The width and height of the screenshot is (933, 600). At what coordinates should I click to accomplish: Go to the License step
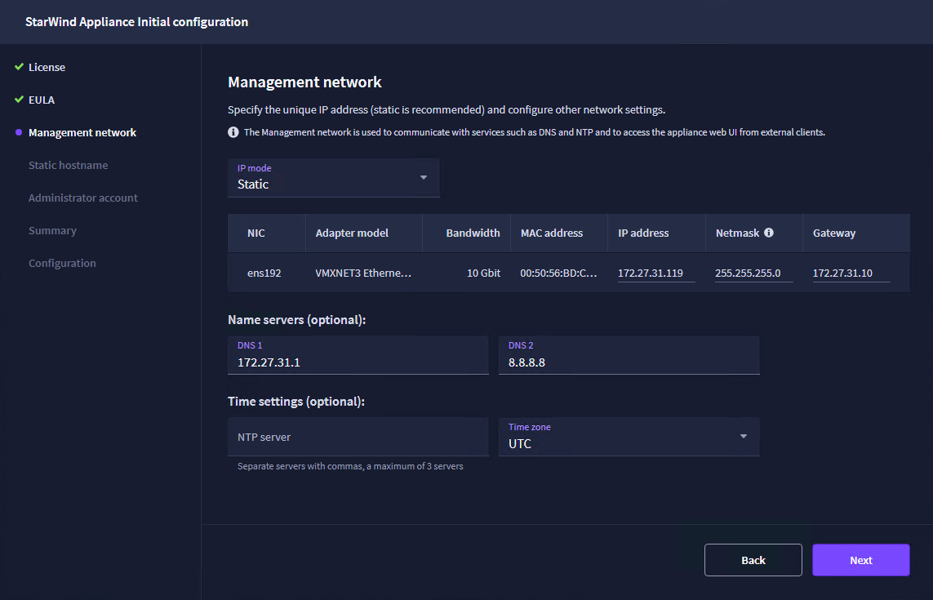[47, 67]
